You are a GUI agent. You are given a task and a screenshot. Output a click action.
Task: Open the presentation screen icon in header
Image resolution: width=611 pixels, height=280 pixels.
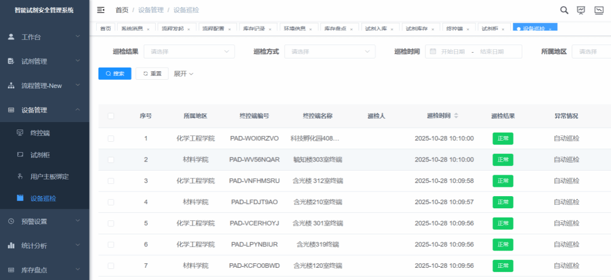(x=581, y=10)
